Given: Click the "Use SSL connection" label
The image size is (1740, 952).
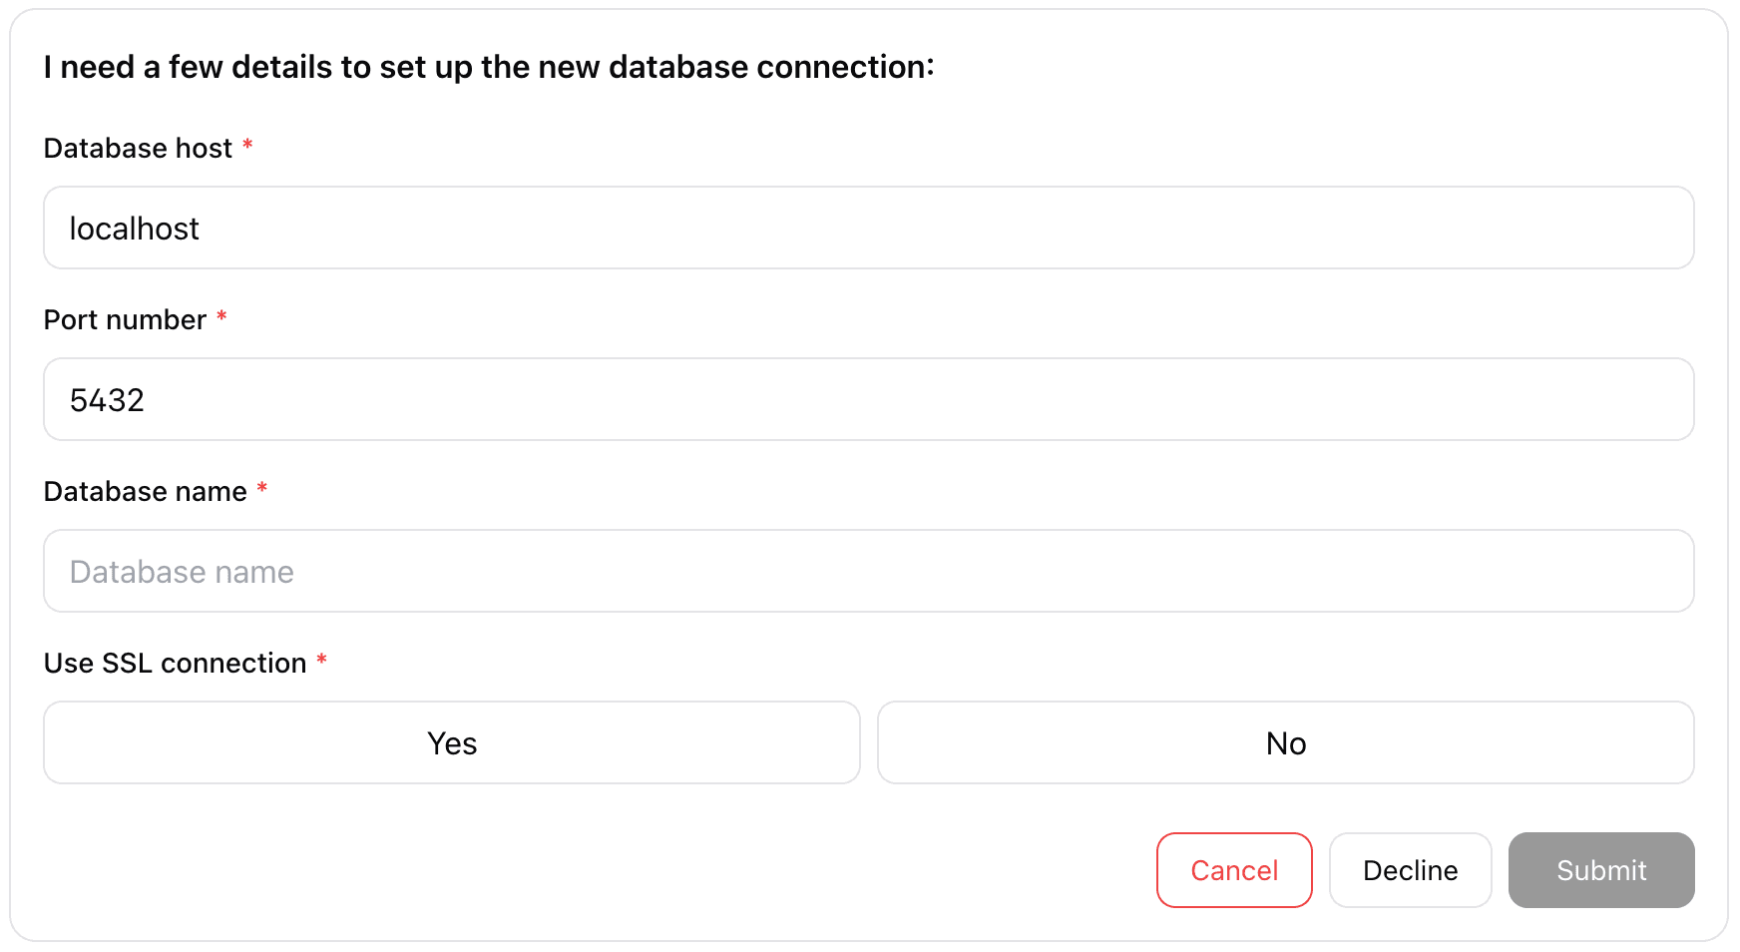Looking at the screenshot, I should pos(175,663).
